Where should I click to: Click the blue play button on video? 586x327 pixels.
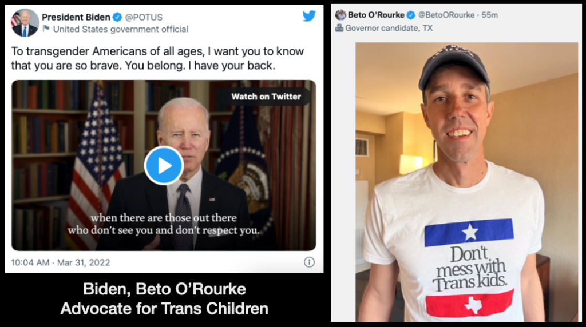pos(164,165)
